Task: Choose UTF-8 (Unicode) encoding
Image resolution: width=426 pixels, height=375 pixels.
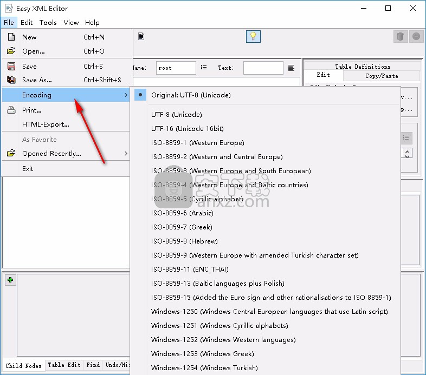Action: pyautogui.click(x=267, y=115)
